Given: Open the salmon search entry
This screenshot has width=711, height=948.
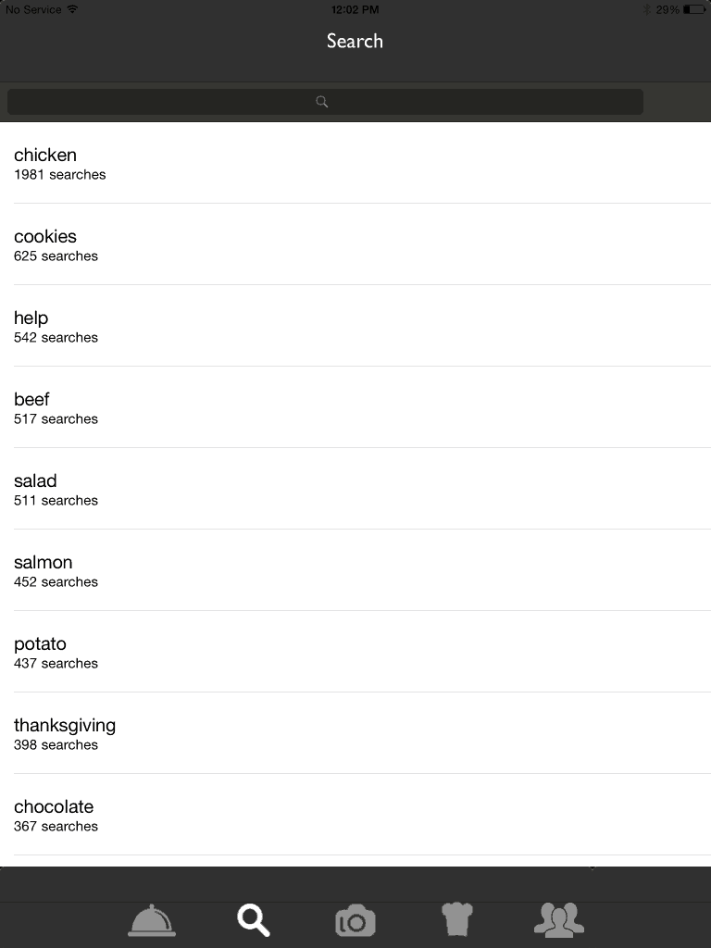Looking at the screenshot, I should [x=355, y=570].
